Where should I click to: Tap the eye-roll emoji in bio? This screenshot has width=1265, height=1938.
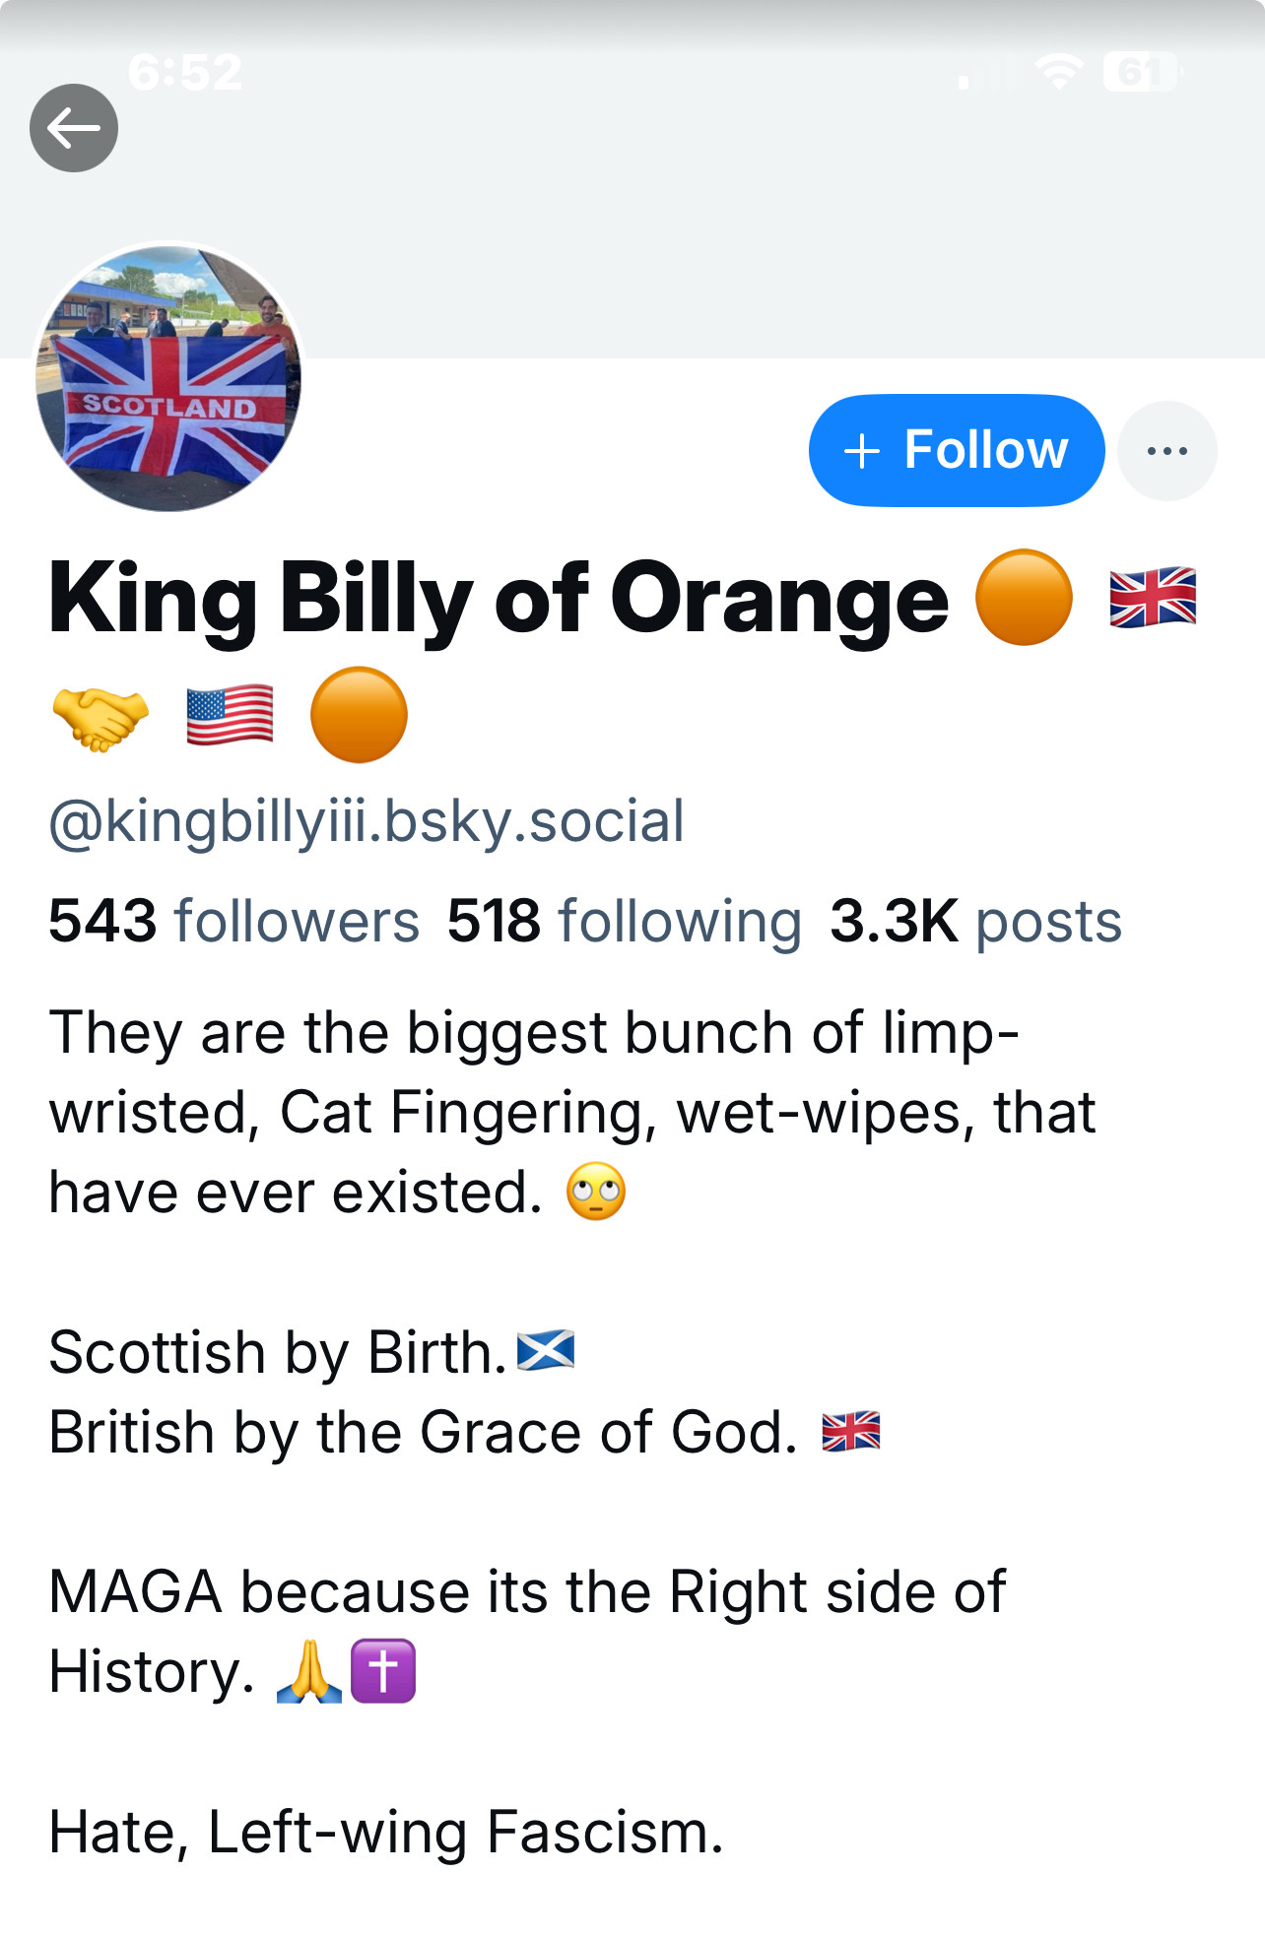[596, 1192]
